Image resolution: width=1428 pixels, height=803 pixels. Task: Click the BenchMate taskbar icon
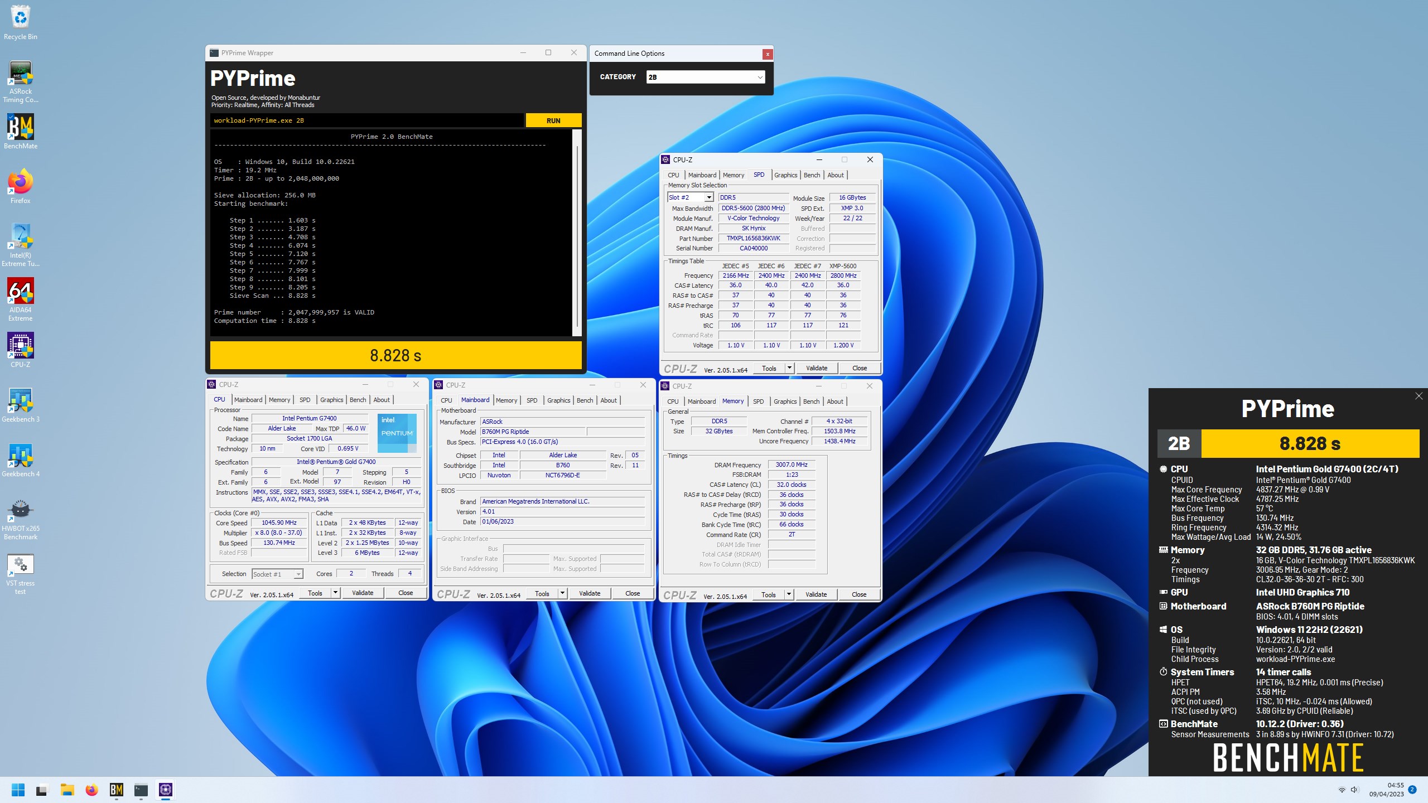pyautogui.click(x=117, y=790)
